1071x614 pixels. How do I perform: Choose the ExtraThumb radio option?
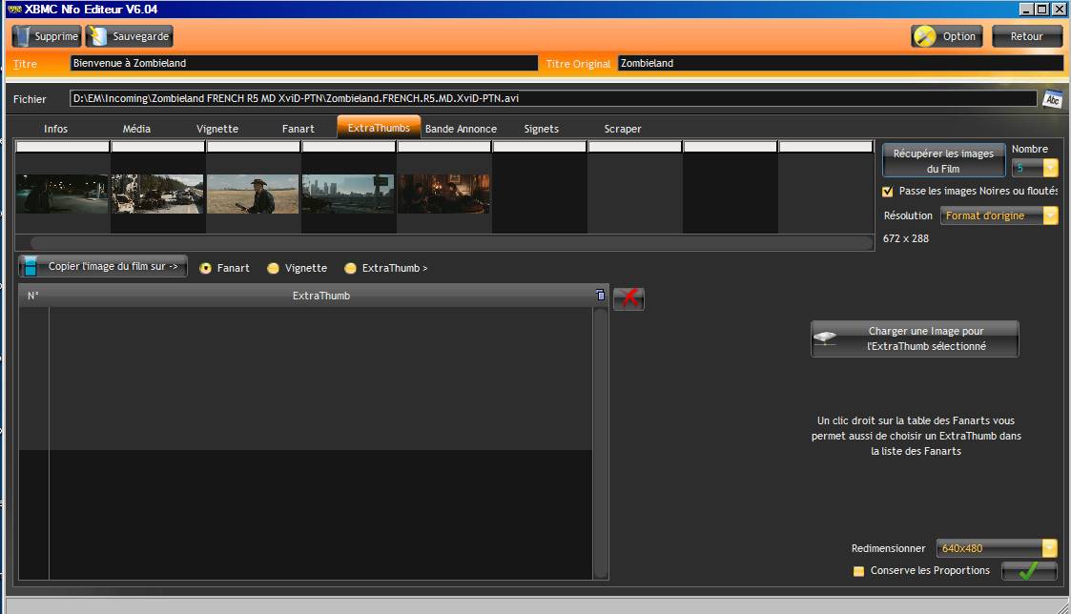coord(350,269)
